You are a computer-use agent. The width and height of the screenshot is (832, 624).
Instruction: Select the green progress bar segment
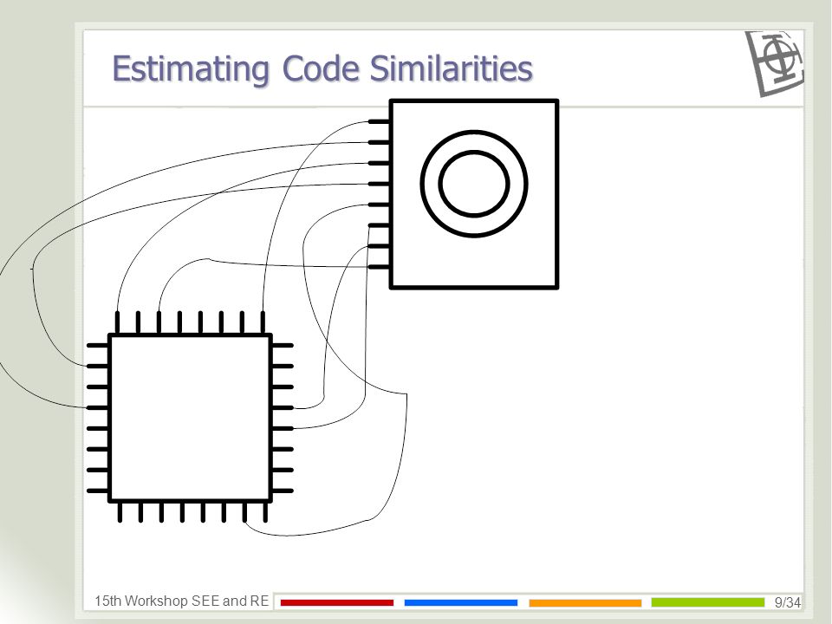click(708, 601)
